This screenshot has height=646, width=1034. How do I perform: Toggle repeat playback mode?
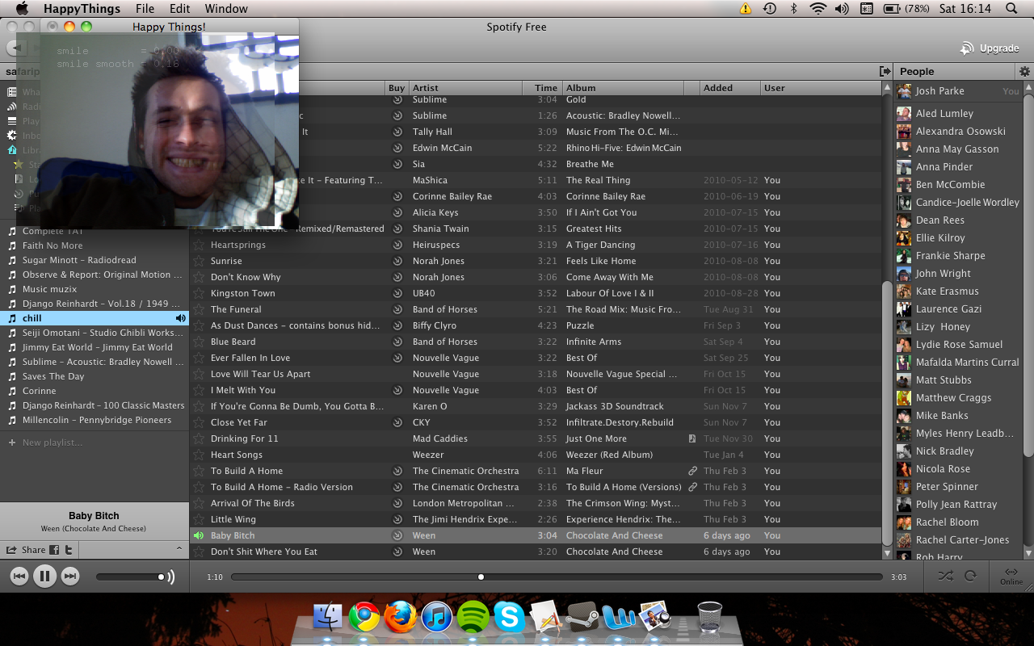pyautogui.click(x=970, y=576)
